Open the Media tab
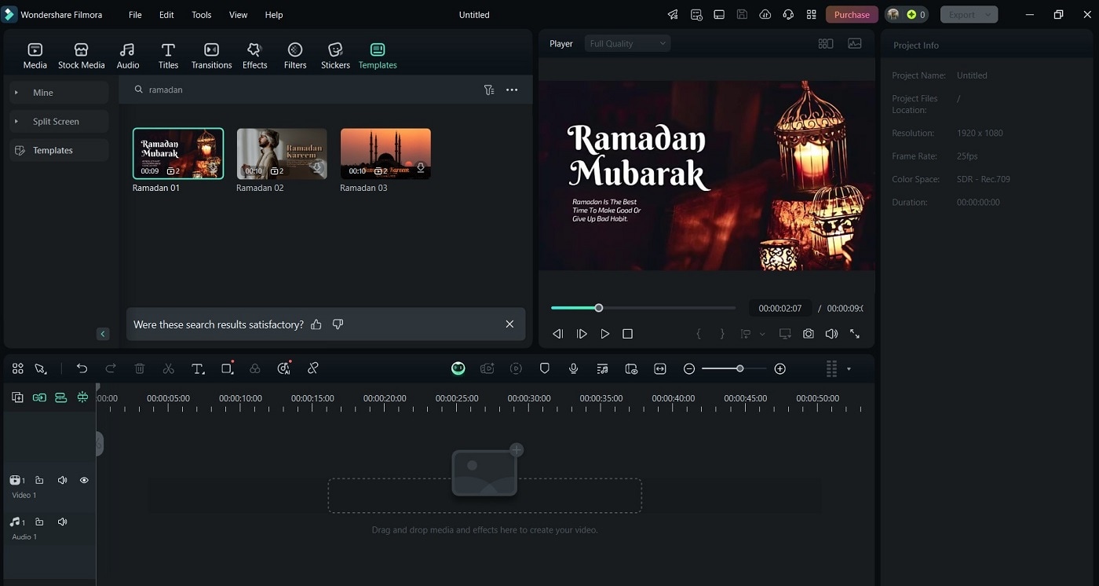 click(35, 56)
